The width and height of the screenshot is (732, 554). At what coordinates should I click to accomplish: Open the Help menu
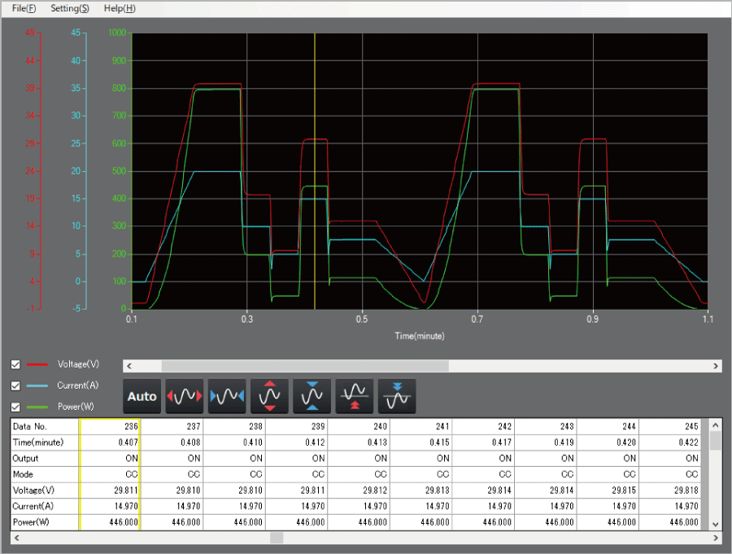point(120,8)
